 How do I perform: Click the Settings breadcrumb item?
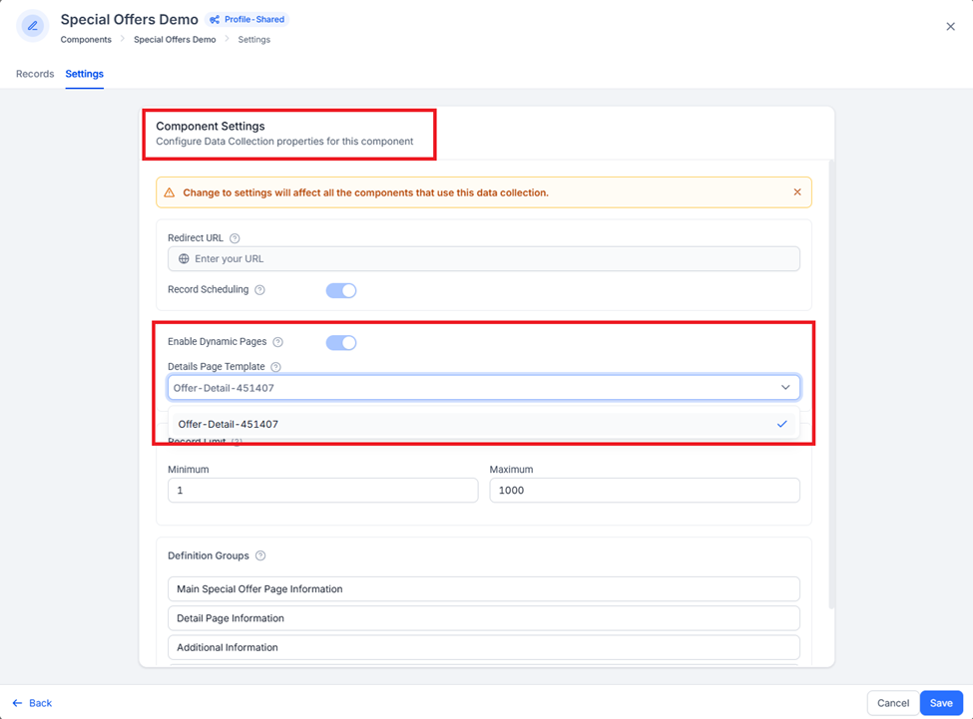[x=254, y=39]
